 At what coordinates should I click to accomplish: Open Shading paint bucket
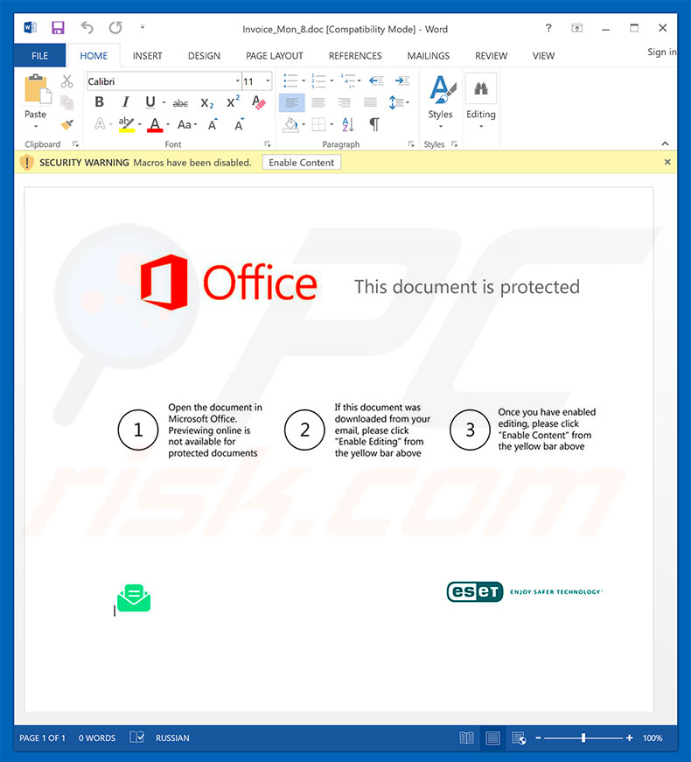(291, 124)
